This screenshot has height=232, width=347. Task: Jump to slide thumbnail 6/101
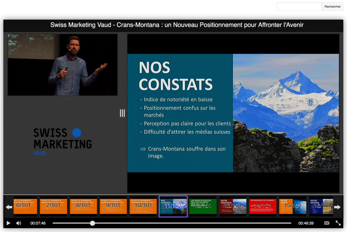coord(25,206)
